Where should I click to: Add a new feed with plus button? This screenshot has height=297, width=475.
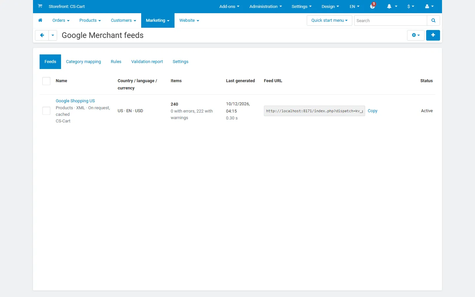point(433,35)
